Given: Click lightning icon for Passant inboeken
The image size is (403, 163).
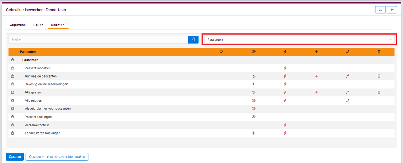Looking at the screenshot, I should coord(285,68).
